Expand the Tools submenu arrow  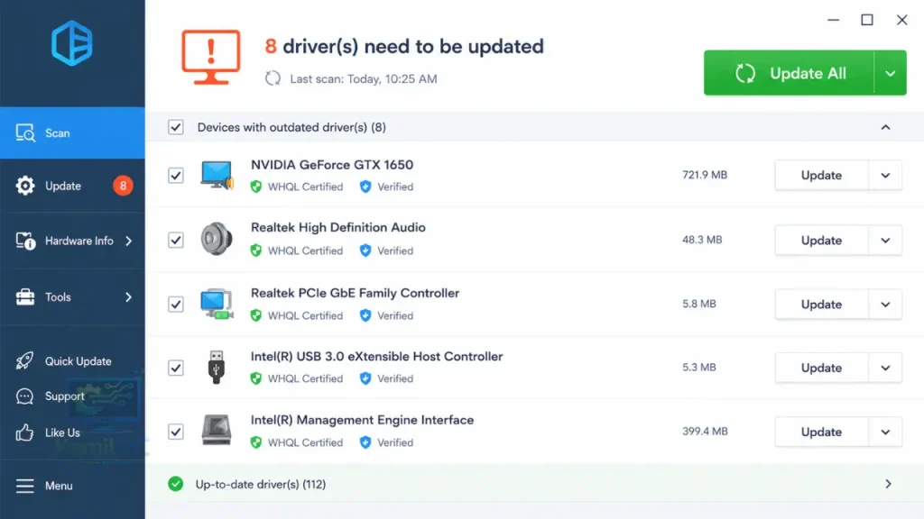[x=128, y=297]
